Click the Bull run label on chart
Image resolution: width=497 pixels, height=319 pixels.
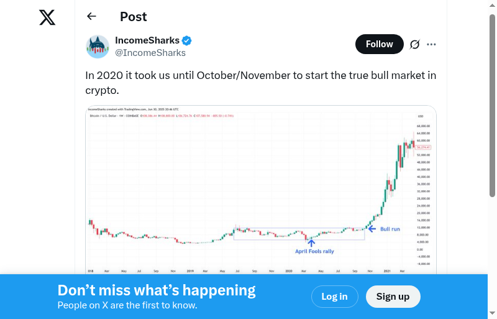click(x=390, y=229)
